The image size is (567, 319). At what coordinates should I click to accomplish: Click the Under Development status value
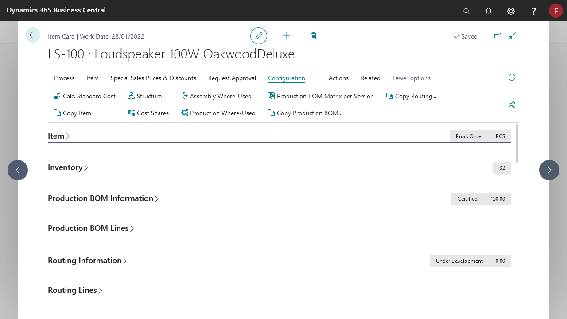coord(459,261)
